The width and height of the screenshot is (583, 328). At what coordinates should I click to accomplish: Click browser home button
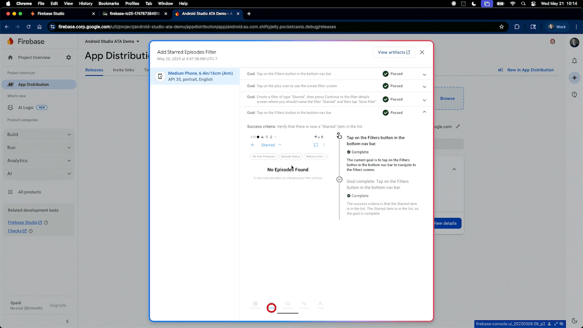[x=40, y=27]
